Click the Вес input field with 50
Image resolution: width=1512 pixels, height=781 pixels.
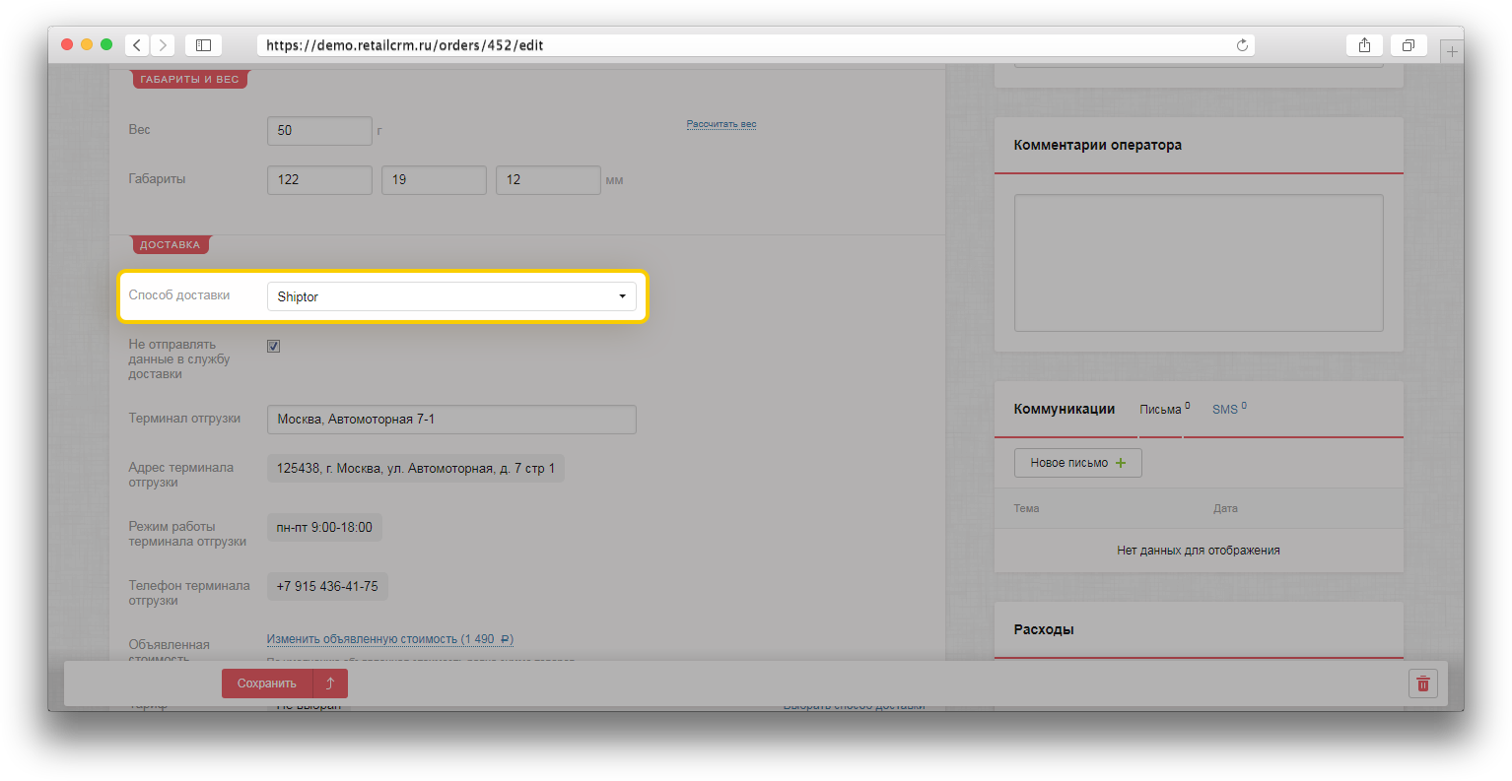click(319, 130)
